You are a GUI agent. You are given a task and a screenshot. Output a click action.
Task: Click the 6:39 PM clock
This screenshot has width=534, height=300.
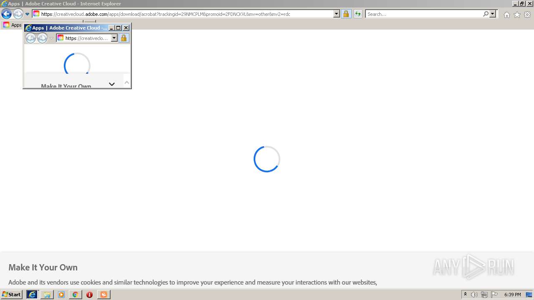[512, 295]
